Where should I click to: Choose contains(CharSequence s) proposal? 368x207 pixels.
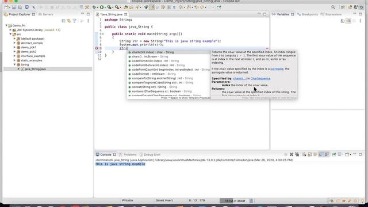click(x=168, y=91)
